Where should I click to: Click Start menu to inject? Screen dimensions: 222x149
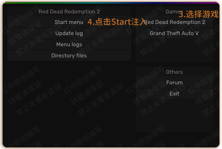coord(69,22)
